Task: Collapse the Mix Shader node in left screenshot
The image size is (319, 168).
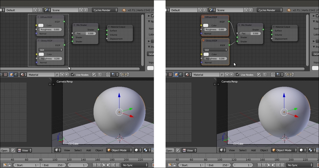Action: (75, 25)
